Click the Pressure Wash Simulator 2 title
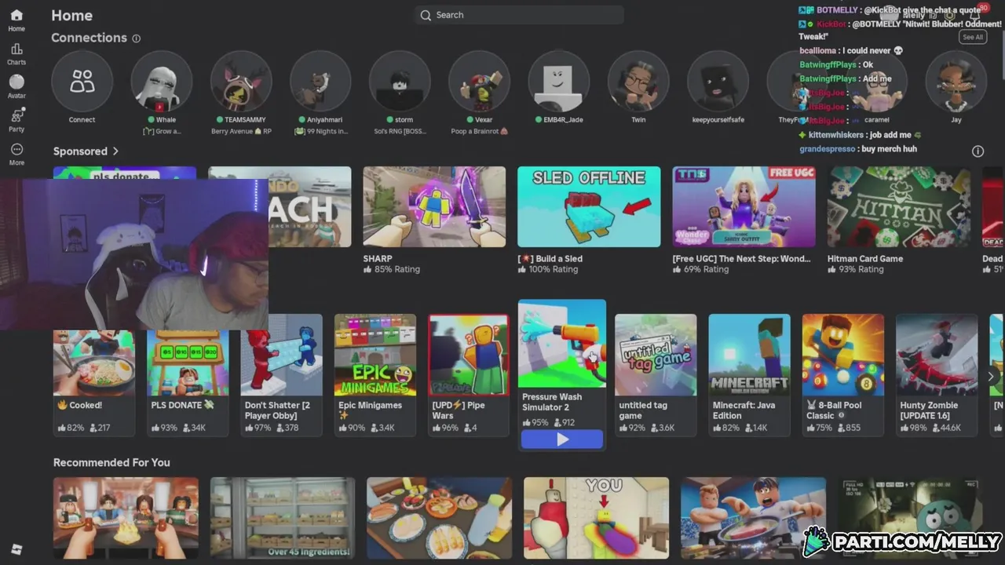 coord(552,402)
